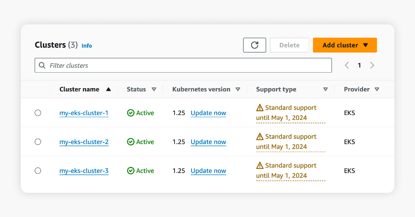Screen dimensions: 415x217
Task: Click Update now for my-eks-cluster-3
Action: pyautogui.click(x=209, y=171)
